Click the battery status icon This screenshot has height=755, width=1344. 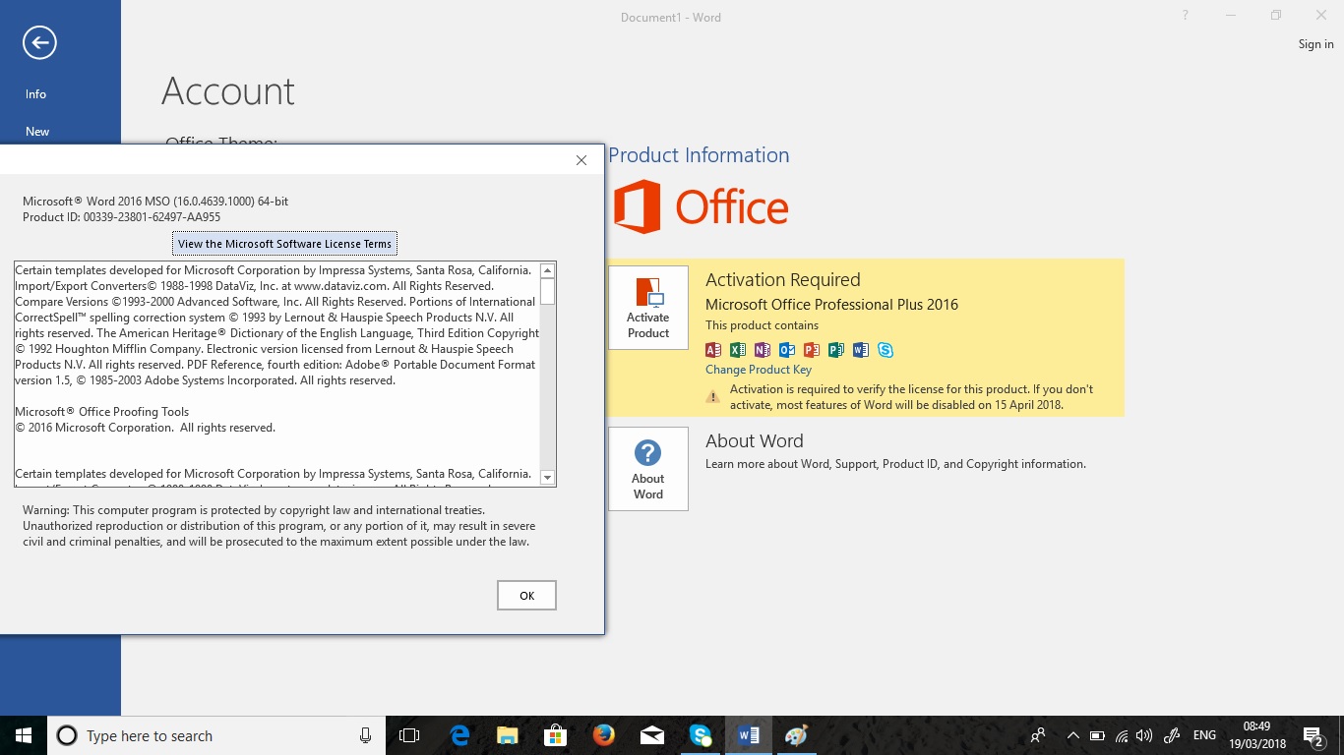point(1097,735)
